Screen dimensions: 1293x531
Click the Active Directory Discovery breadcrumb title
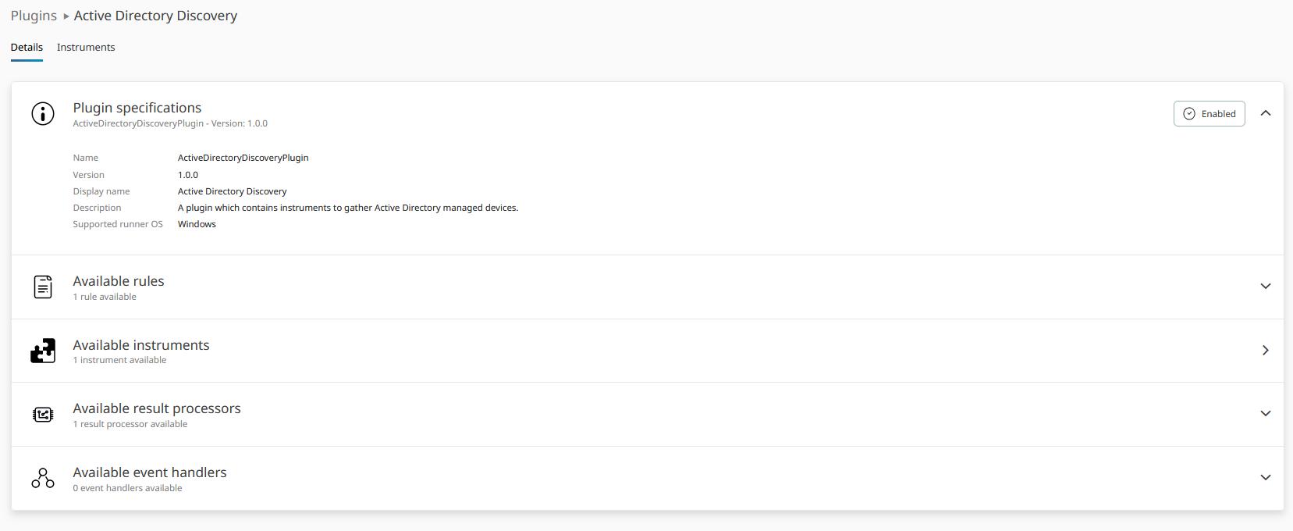point(155,16)
